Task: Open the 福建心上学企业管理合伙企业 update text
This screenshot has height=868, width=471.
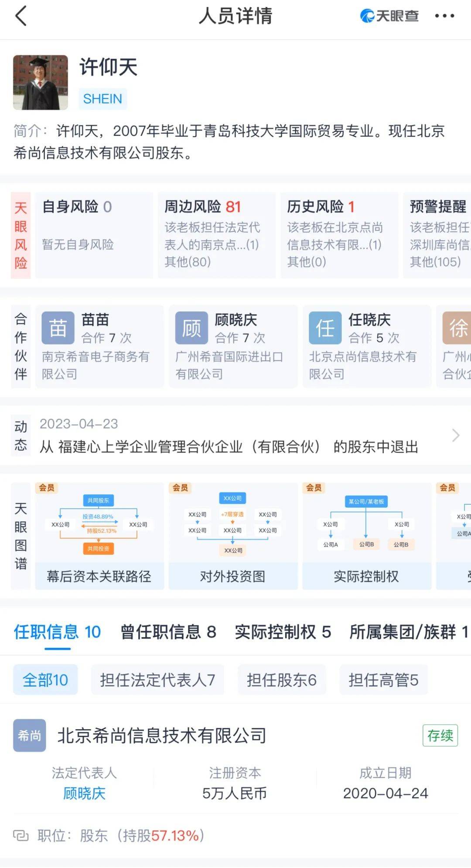Action: (x=229, y=447)
